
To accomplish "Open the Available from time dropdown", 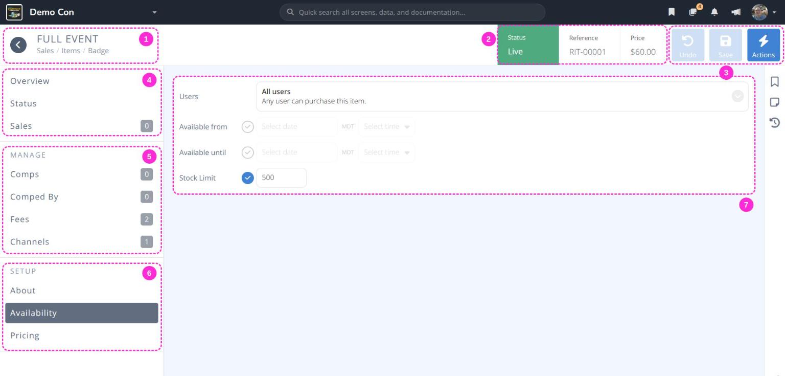I will click(x=387, y=126).
